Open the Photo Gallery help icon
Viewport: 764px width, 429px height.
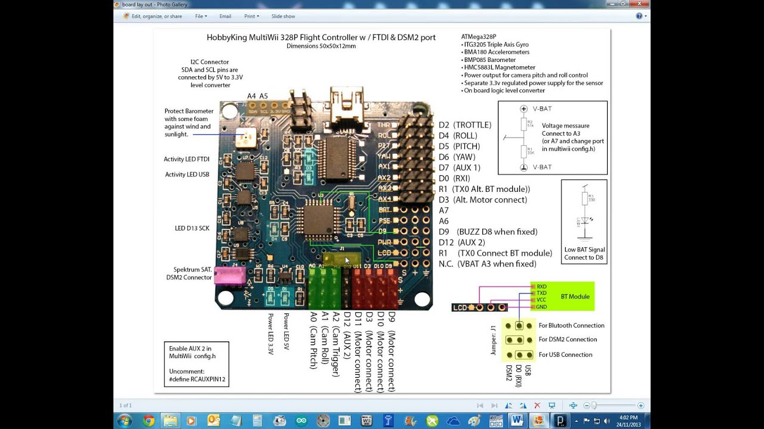(x=639, y=16)
